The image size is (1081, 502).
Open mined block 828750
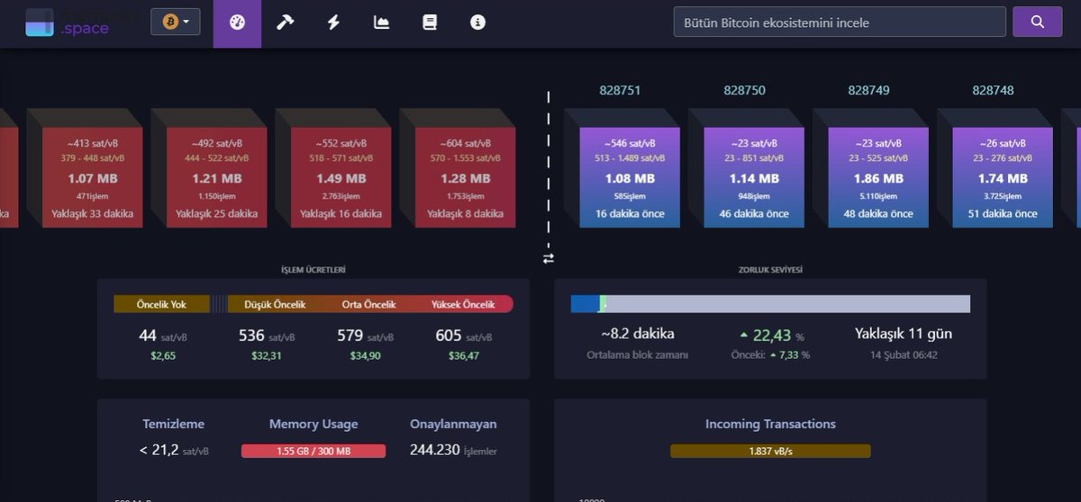click(754, 177)
